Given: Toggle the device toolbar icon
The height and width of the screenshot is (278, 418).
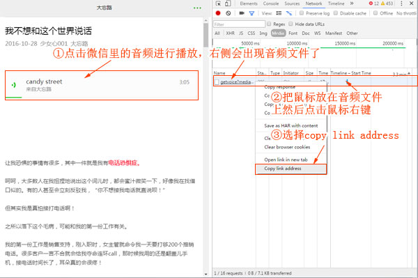Looking at the screenshot, I should coord(228,3).
